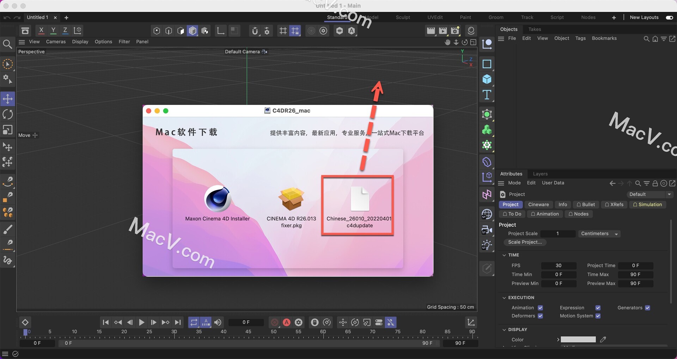Open workplane grid icon

coord(283,31)
